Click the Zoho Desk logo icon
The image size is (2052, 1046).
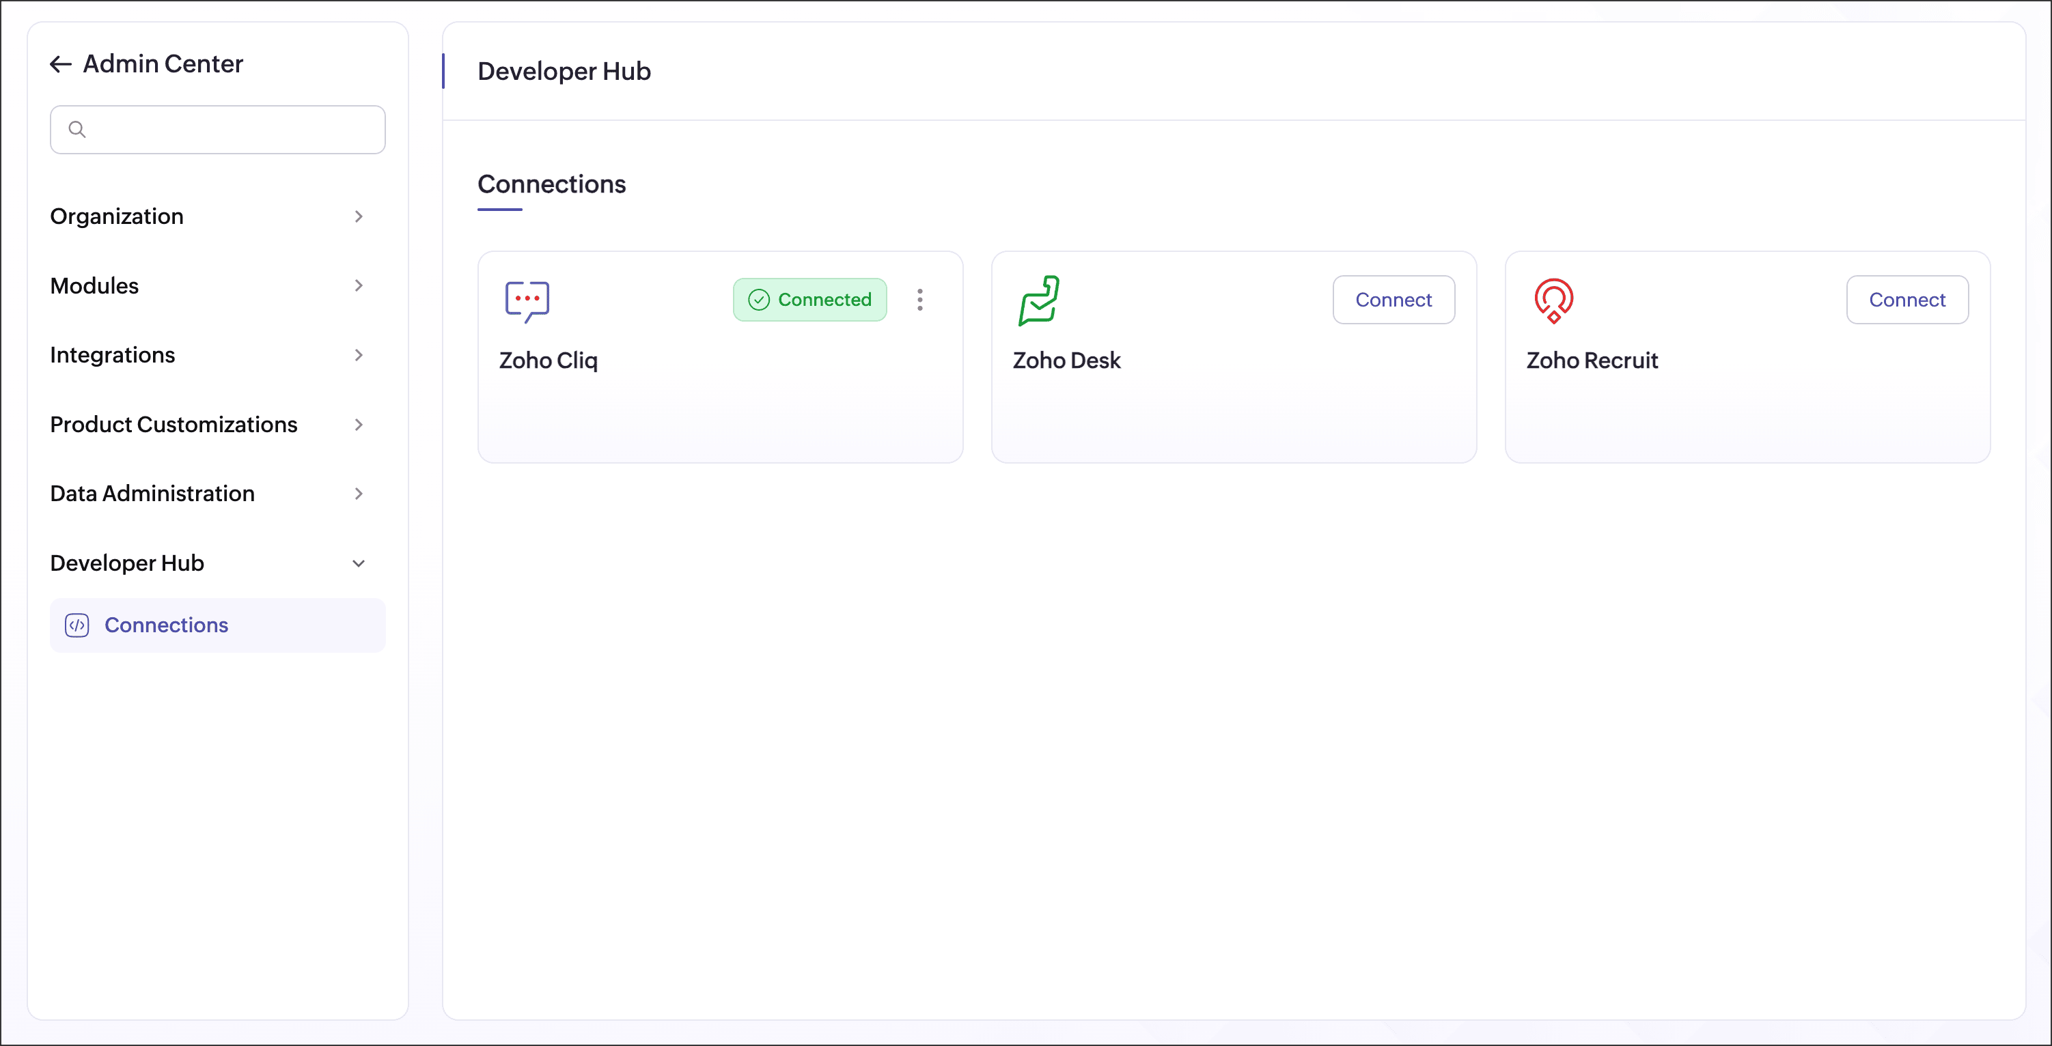click(1039, 300)
